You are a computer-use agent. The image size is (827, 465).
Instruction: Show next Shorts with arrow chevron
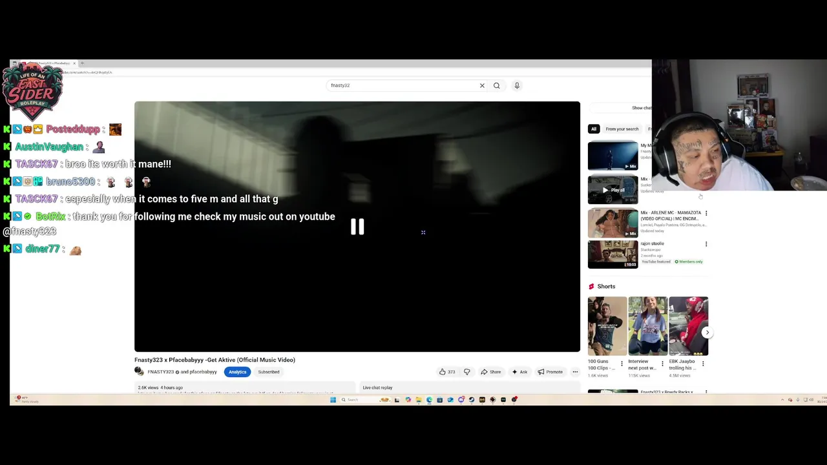coord(707,333)
